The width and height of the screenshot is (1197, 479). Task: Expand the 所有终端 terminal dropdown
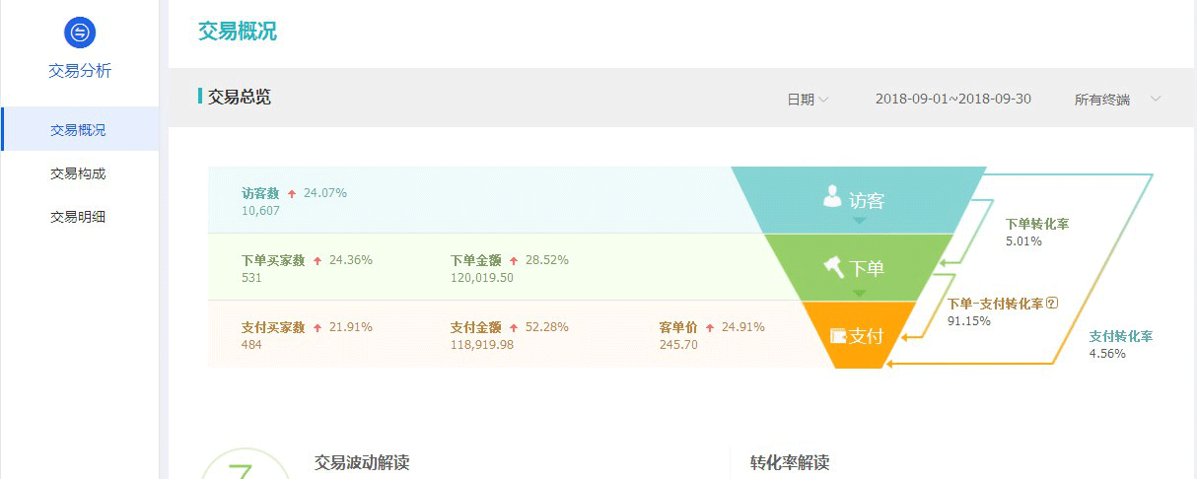[x=1118, y=100]
